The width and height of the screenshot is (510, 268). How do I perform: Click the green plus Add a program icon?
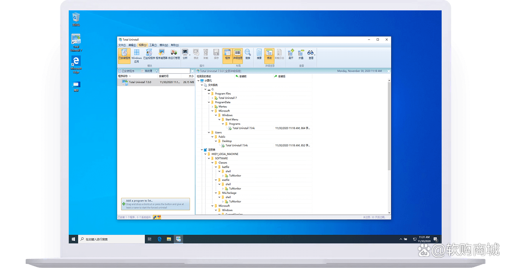124,204
